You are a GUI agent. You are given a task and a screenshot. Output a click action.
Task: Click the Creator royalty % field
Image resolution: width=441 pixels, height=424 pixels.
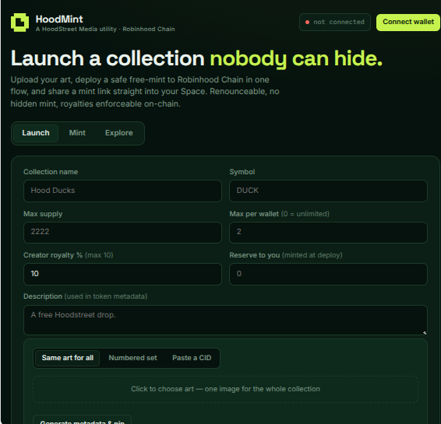(x=122, y=274)
